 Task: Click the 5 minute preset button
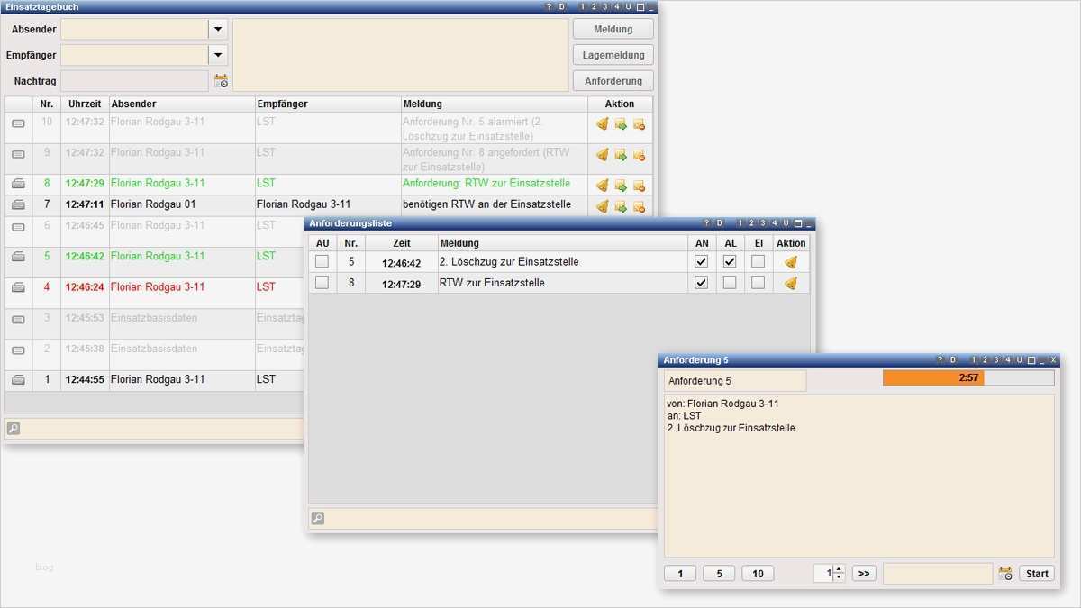(719, 574)
